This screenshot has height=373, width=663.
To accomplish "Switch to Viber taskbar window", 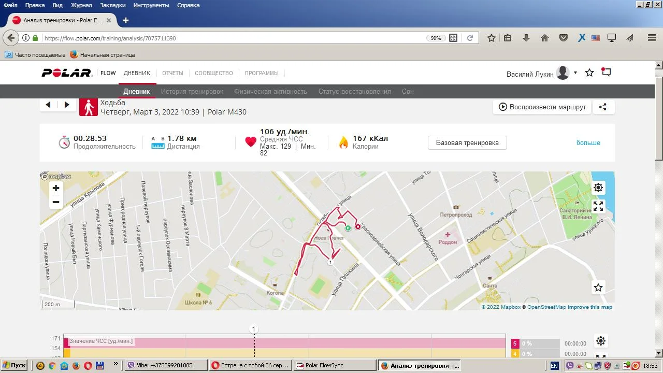I will point(167,365).
